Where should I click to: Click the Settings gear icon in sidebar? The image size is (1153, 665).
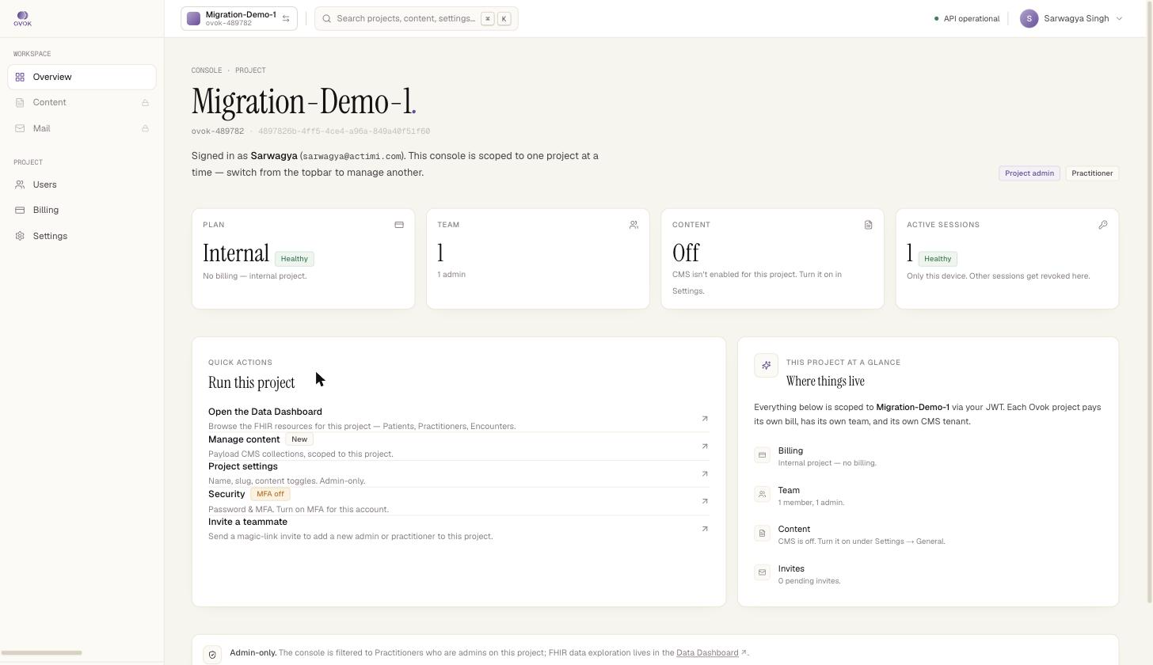20,236
